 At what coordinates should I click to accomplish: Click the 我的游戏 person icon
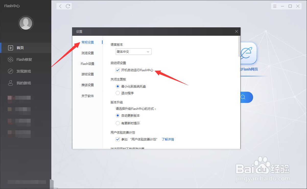10,83
